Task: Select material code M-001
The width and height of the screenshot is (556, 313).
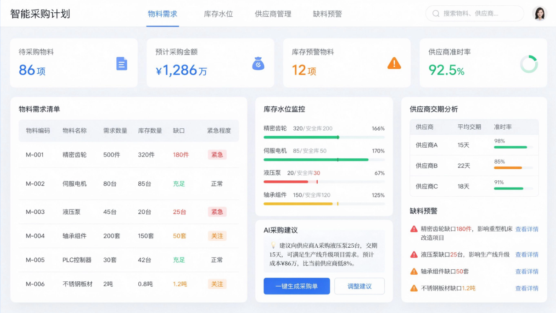Action: point(35,155)
